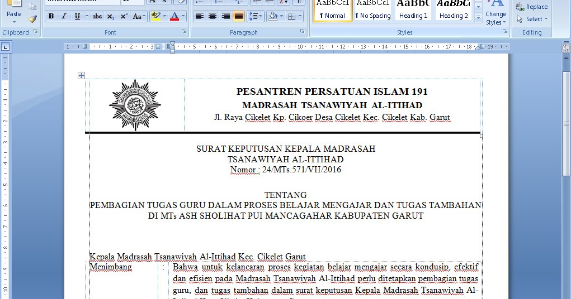Viewport: 571px width, 299px height.
Task: Open the underline style dropdown arrow
Action: (x=87, y=16)
